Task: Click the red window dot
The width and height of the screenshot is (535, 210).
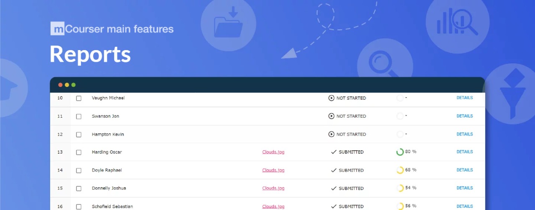Action: 60,85
